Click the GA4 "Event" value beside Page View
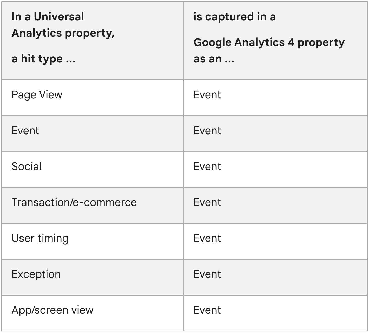Image resolution: width=369 pixels, height=333 pixels. pos(207,95)
